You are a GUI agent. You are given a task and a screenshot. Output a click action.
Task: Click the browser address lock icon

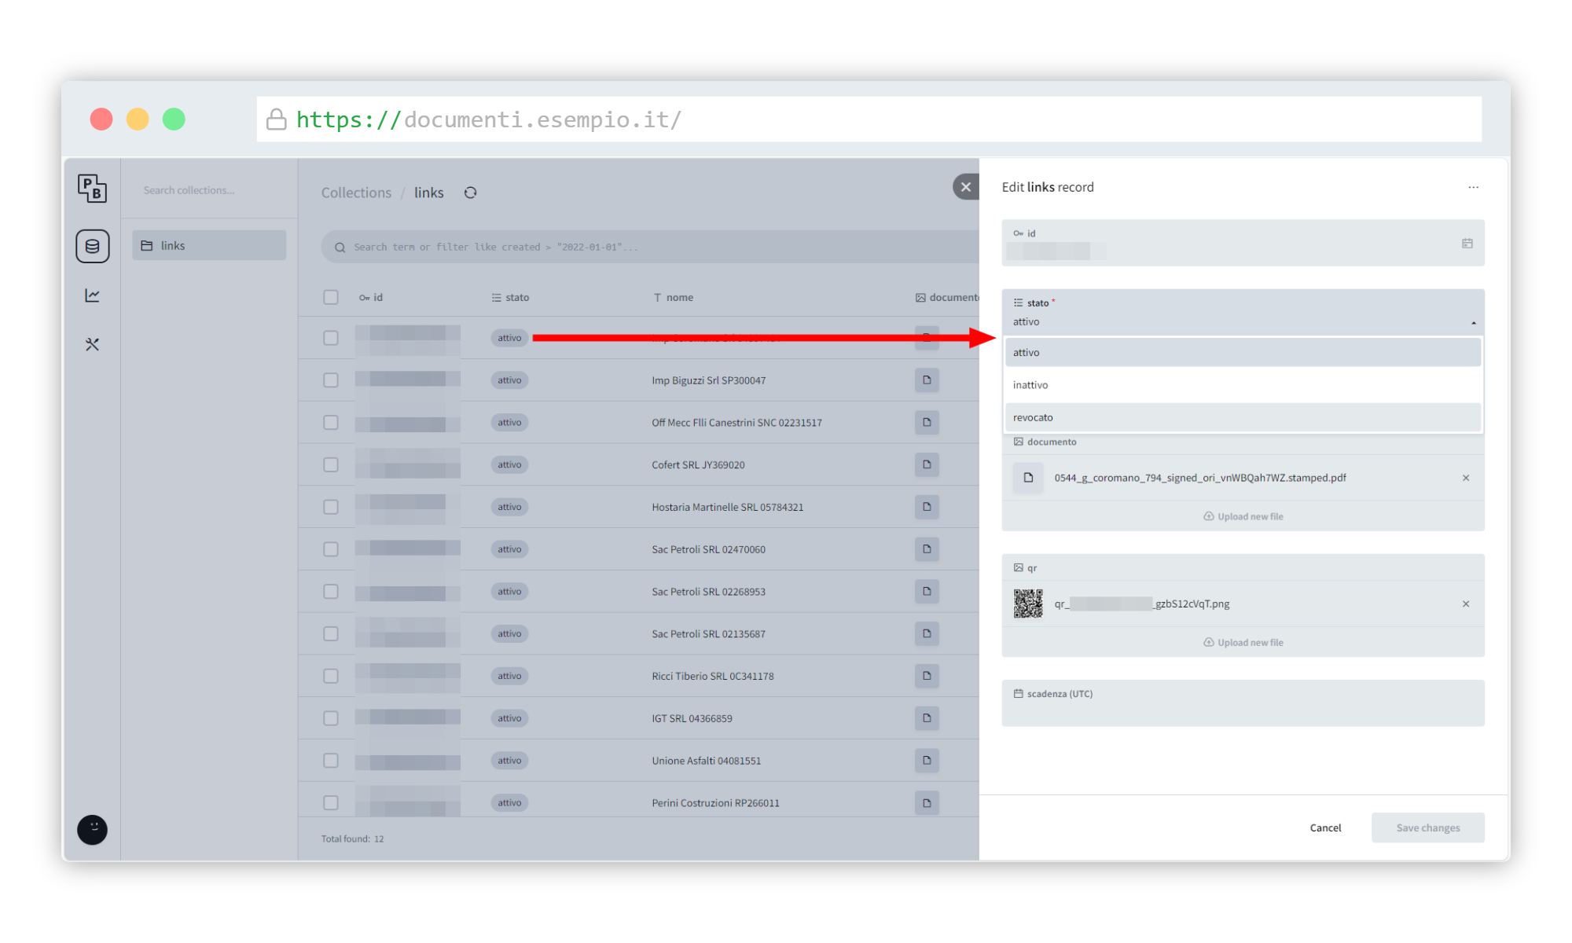pyautogui.click(x=276, y=119)
